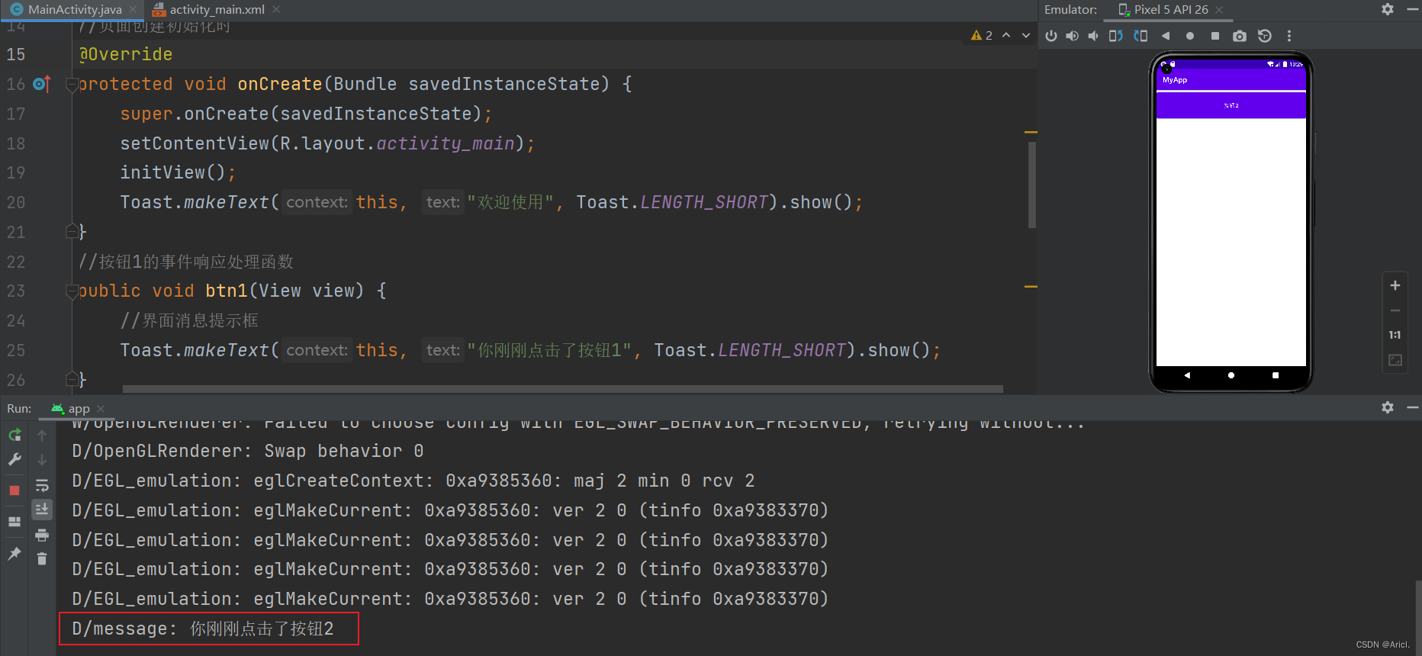Collapse fold end marker on line 26
The width and height of the screenshot is (1422, 656).
pos(72,379)
